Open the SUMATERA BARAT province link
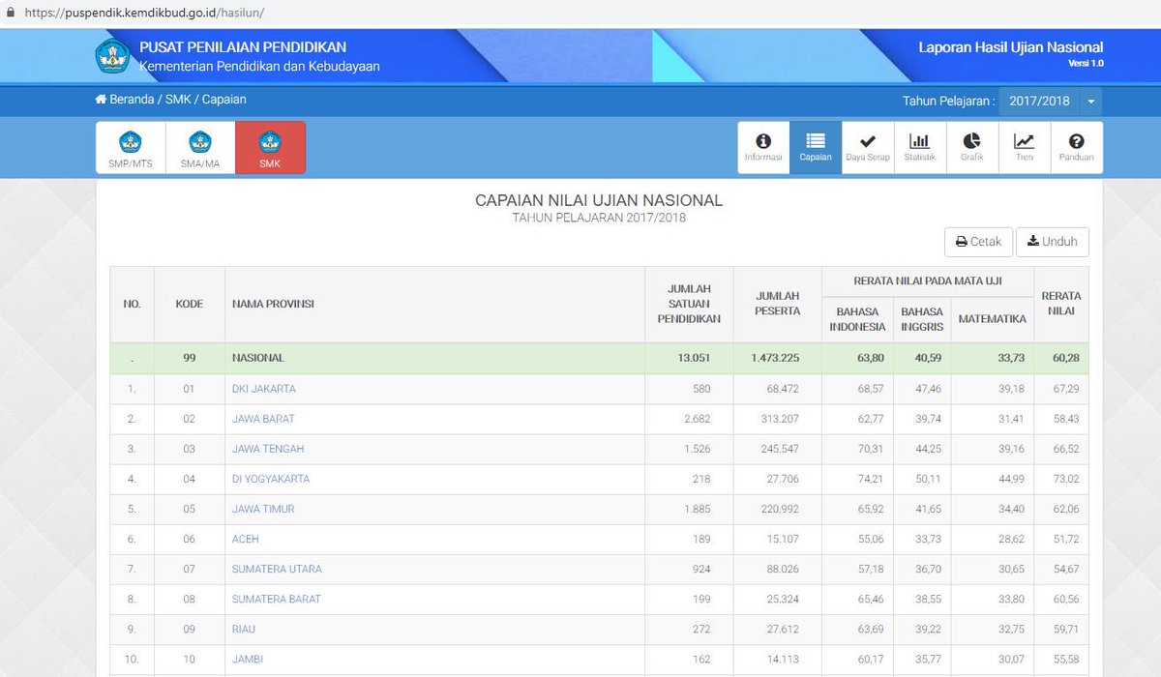Image resolution: width=1161 pixels, height=677 pixels. pyautogui.click(x=276, y=599)
